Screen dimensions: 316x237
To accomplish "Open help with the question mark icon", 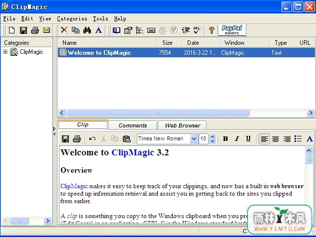I will pos(211,30).
